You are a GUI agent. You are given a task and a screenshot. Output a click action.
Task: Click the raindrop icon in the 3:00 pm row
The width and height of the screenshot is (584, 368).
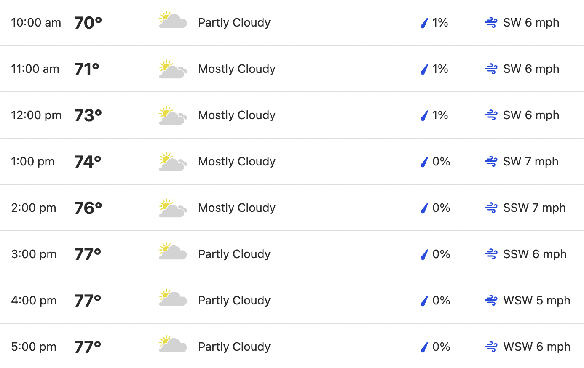[424, 254]
